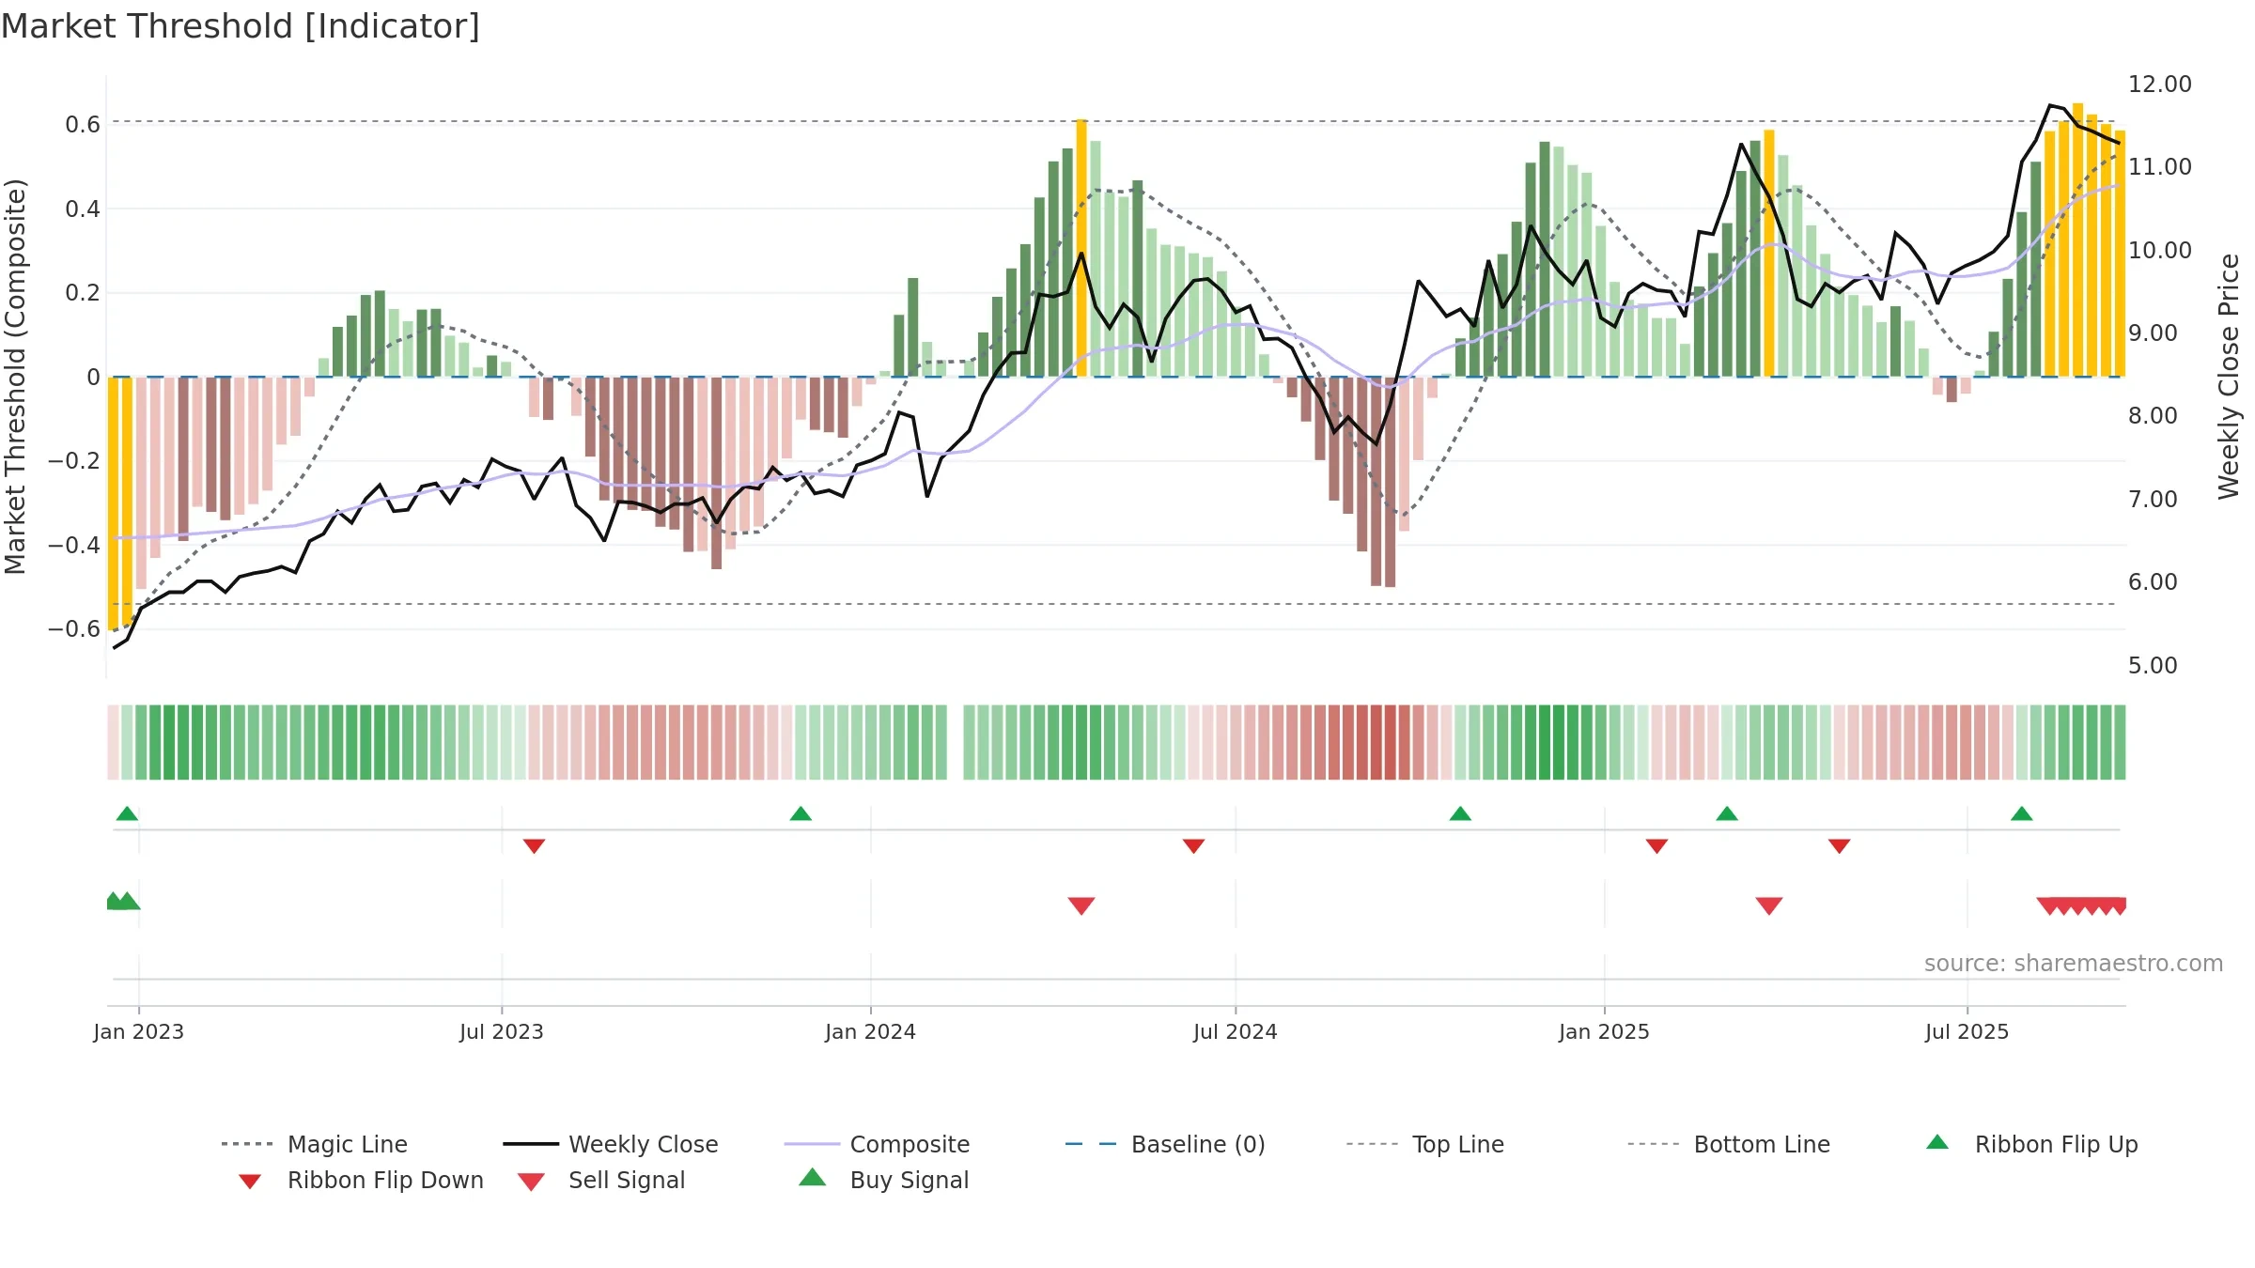Click the ribbon flip up marker in late 2024
Screen dimensions: 2255x1268
1460,813
